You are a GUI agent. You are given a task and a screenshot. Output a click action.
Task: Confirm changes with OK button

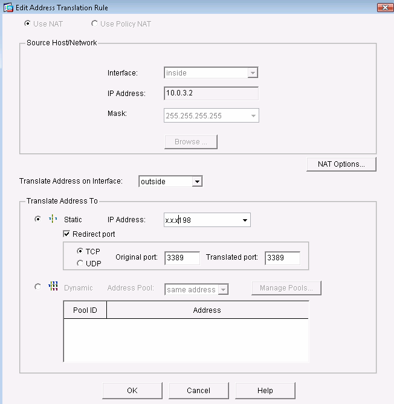coord(132,390)
